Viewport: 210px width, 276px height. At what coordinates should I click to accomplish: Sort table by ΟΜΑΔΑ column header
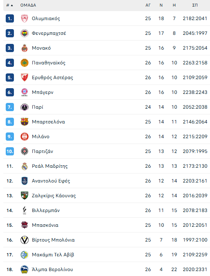tap(28, 5)
